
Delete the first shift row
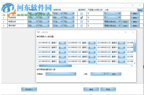[135, 14]
